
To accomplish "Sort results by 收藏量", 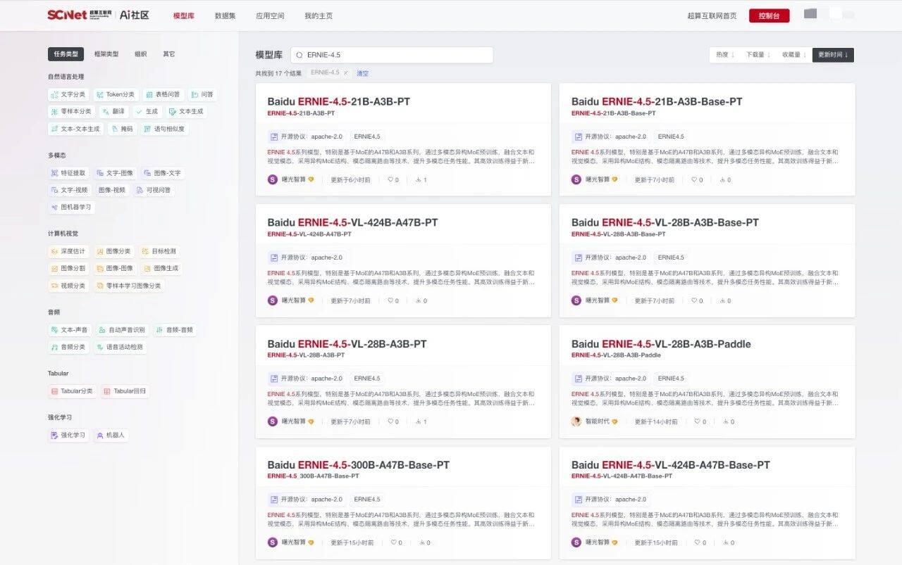I will [x=794, y=55].
